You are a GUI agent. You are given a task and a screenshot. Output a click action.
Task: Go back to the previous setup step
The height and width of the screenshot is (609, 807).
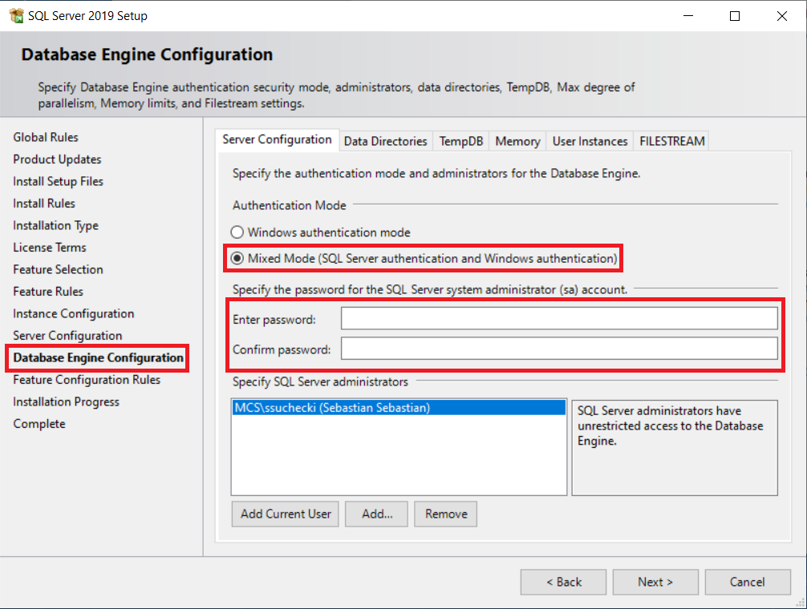pyautogui.click(x=563, y=582)
